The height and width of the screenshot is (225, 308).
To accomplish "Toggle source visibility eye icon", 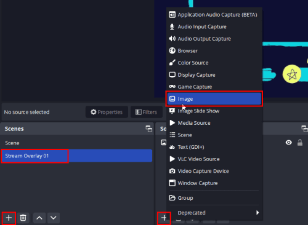I will [x=289, y=143].
